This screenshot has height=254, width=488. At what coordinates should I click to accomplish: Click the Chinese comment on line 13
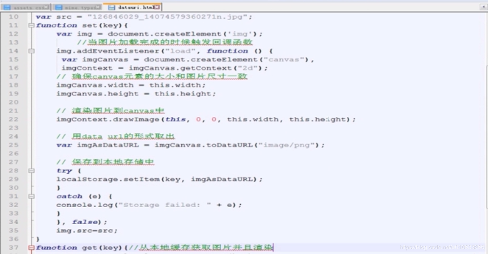click(x=165, y=42)
